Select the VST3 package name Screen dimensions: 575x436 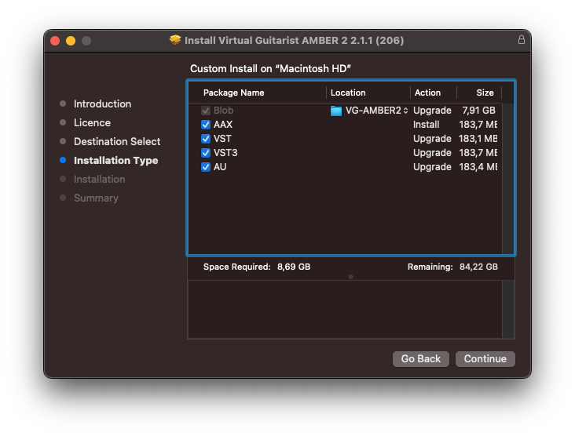pyautogui.click(x=225, y=153)
